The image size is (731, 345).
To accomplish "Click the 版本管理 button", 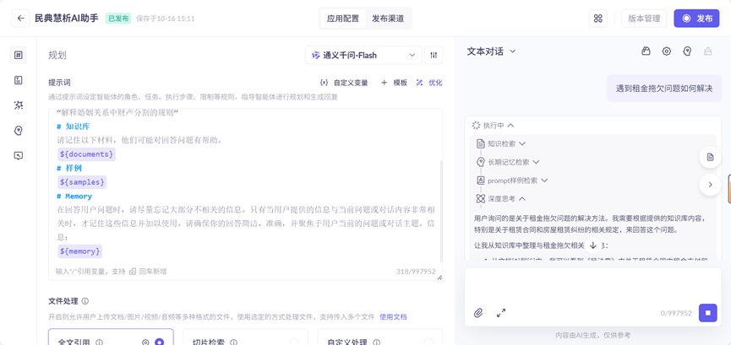I will point(644,19).
